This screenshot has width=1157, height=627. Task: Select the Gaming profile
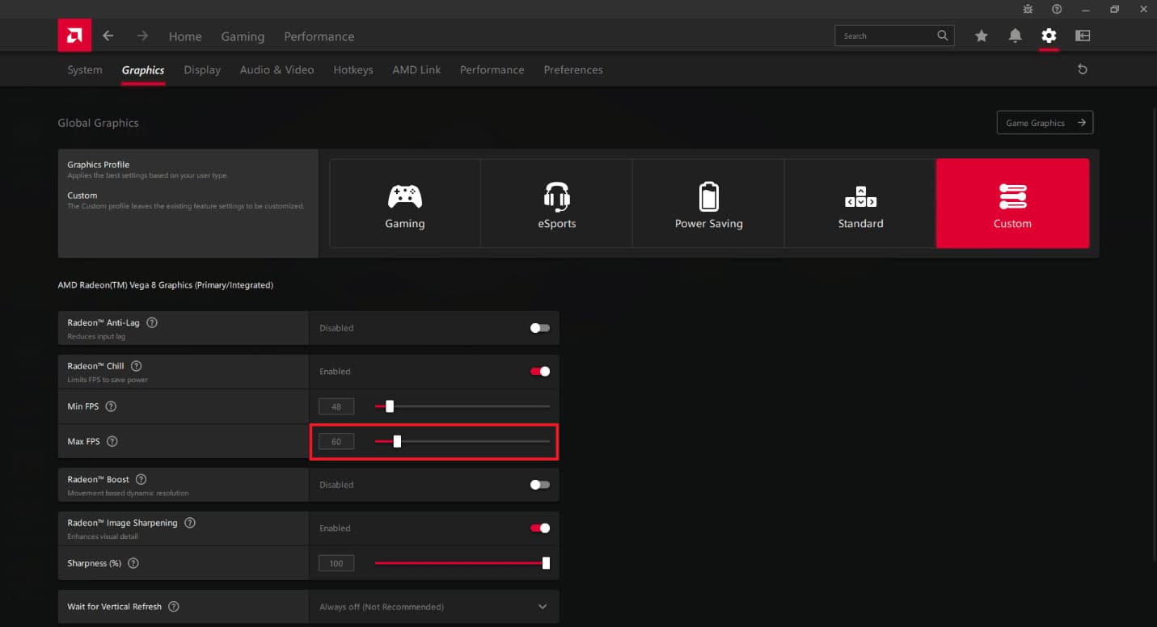405,203
